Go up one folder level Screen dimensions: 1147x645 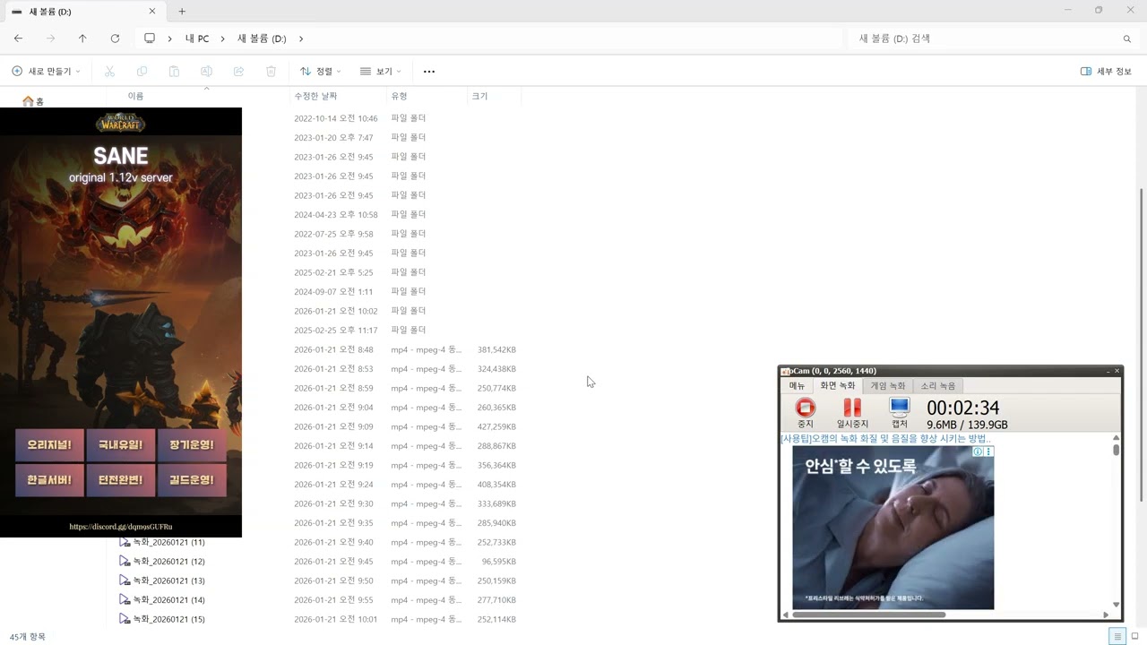pyautogui.click(x=82, y=39)
